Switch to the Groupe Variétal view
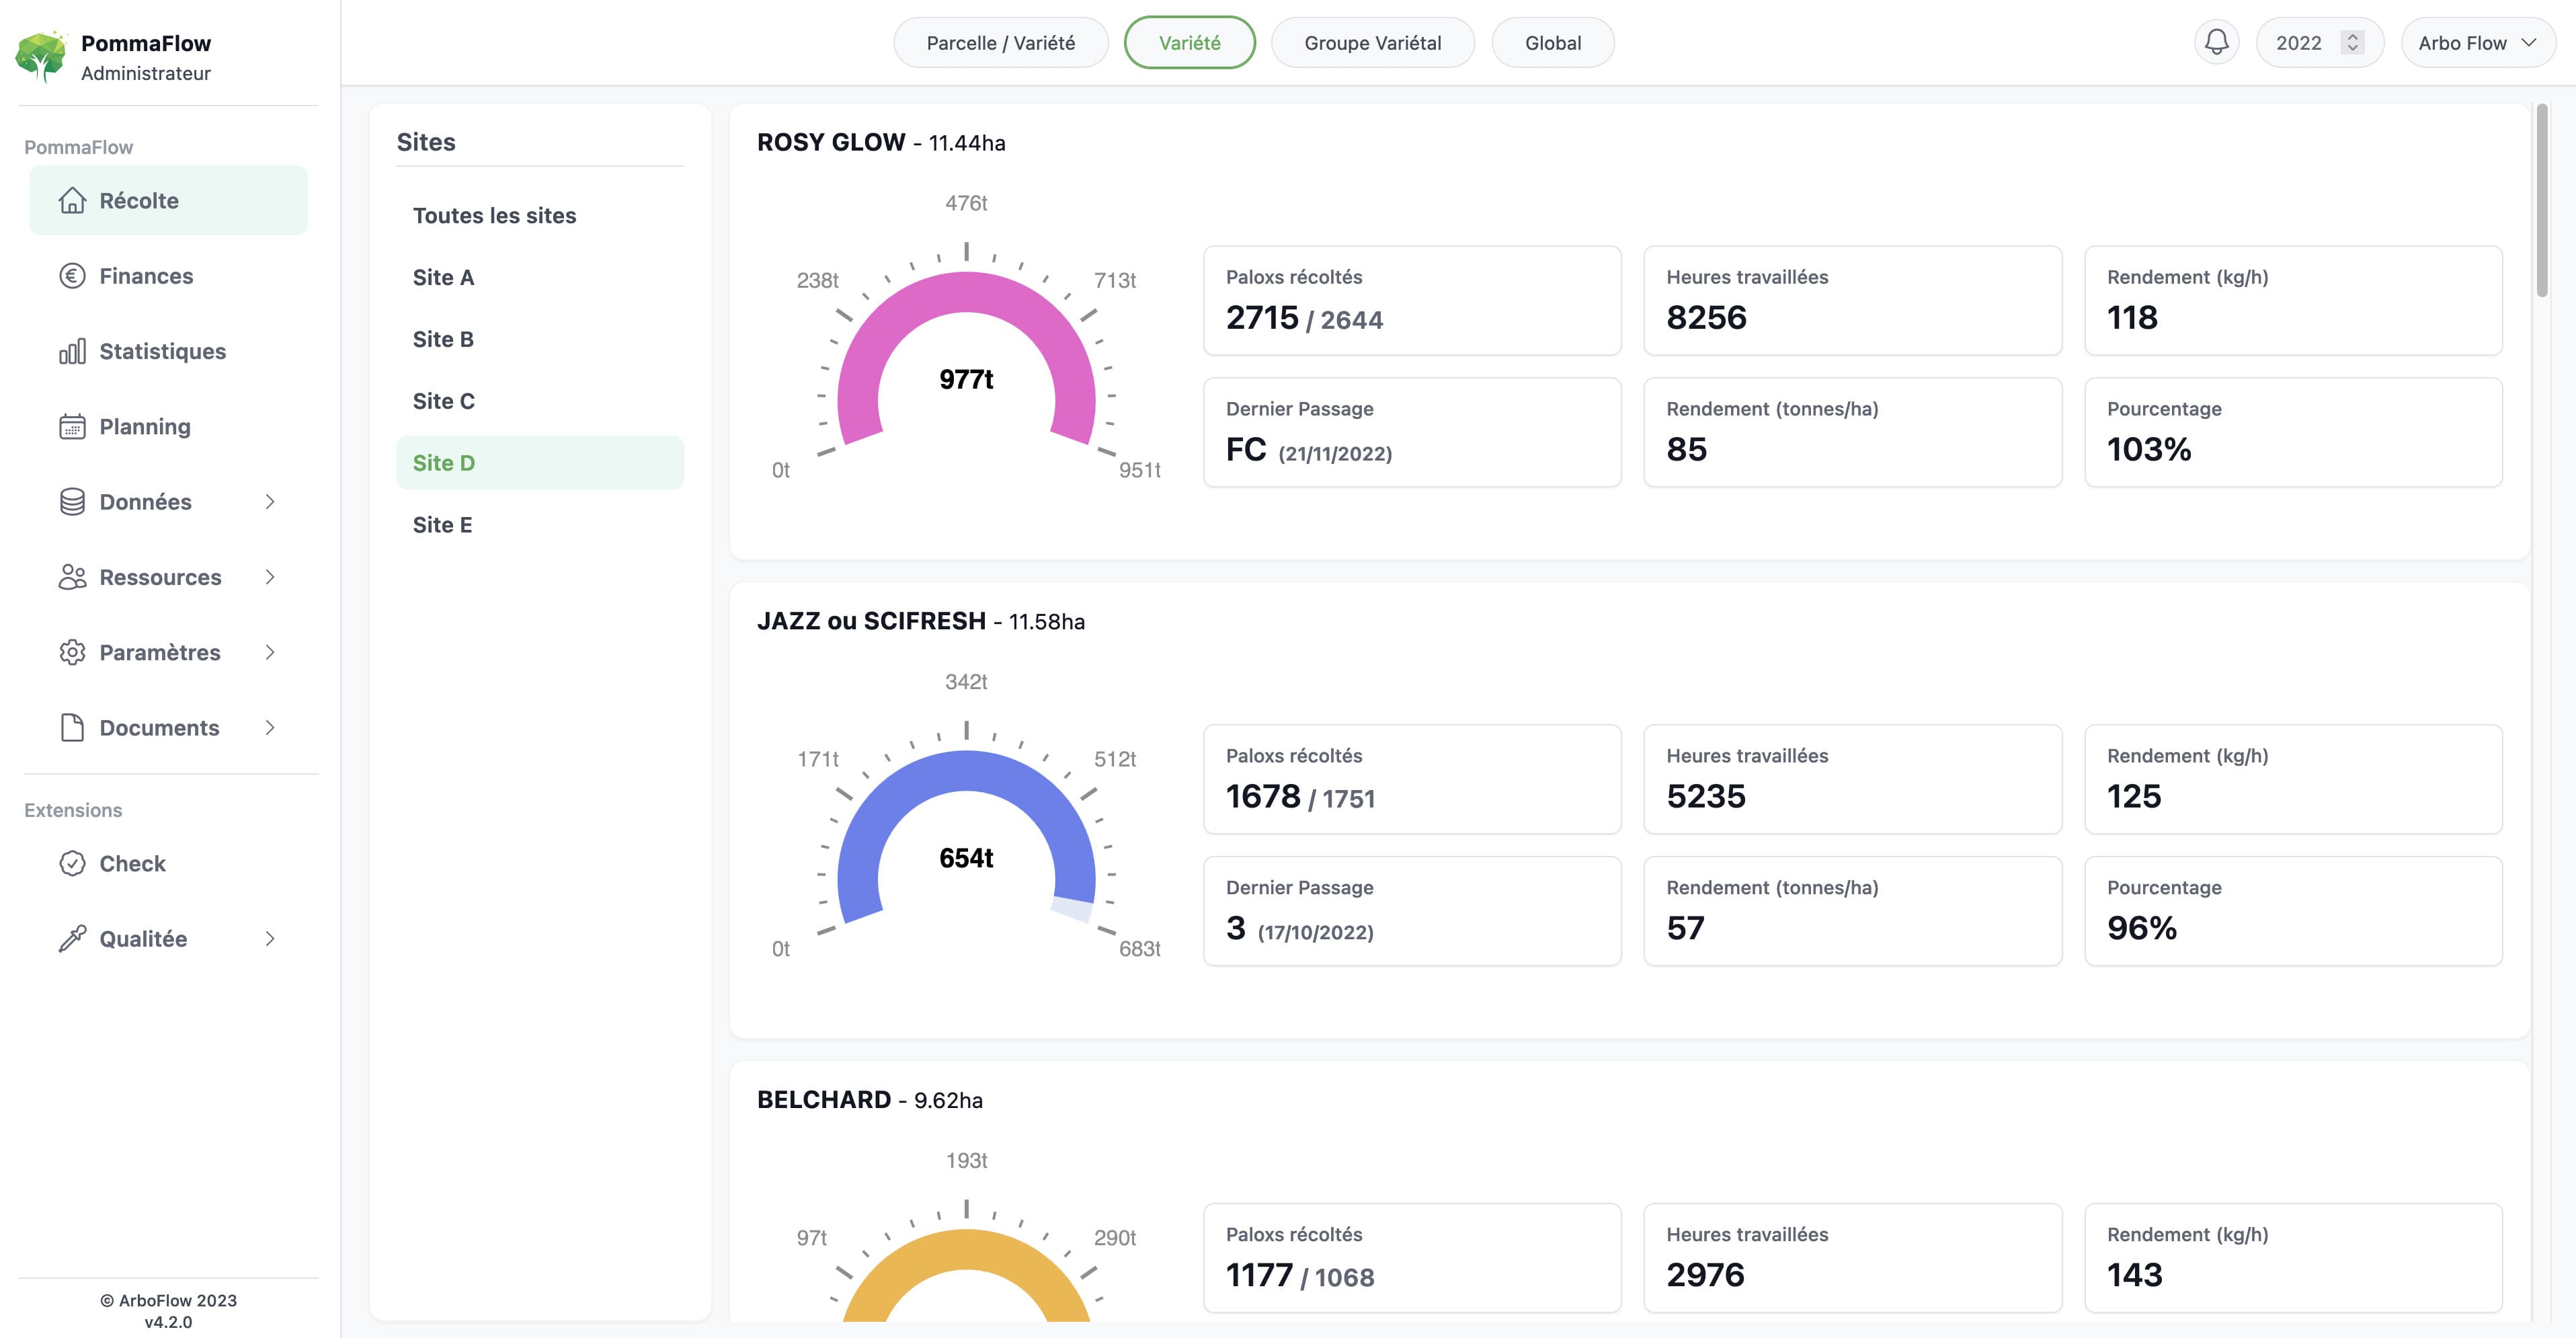The height and width of the screenshot is (1338, 2576). pos(1372,42)
